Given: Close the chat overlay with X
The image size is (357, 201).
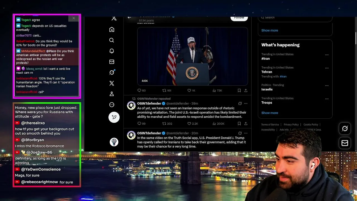Looking at the screenshot, I should pos(74,18).
